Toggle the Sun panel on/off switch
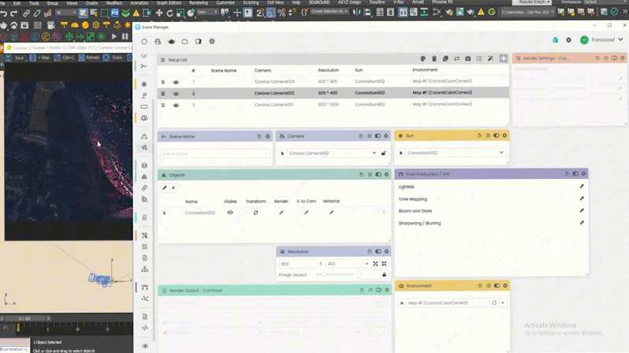Screen dimensions: 629x353 (497, 136)
